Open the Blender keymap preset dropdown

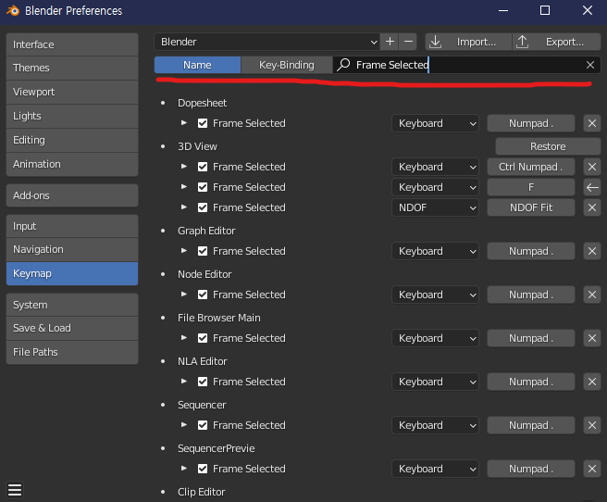pyautogui.click(x=267, y=42)
